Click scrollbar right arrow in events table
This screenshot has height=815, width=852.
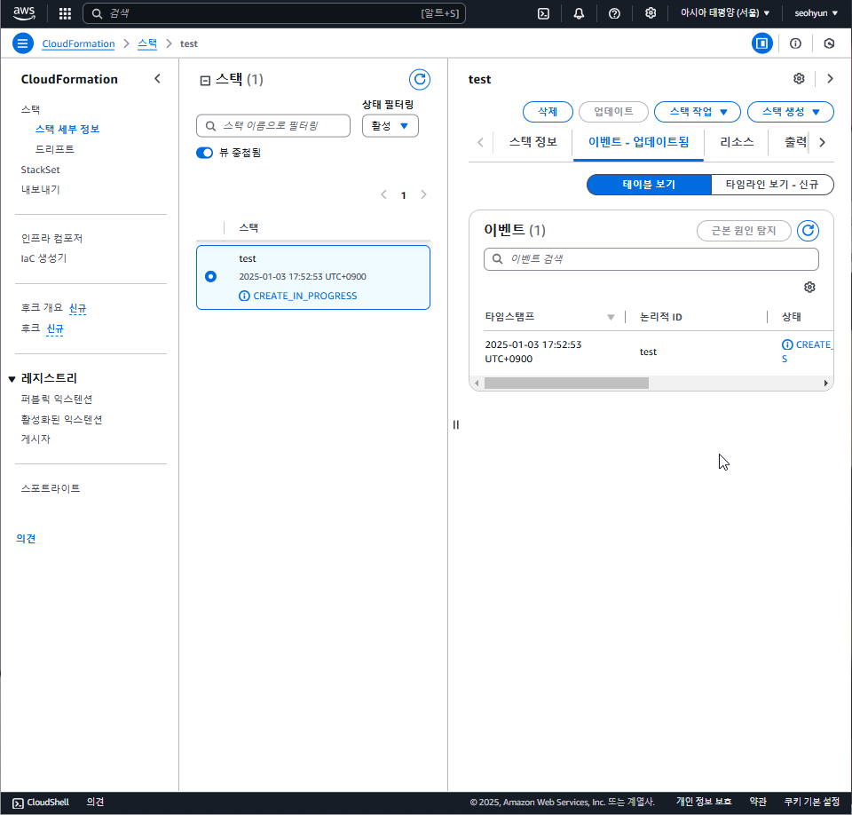826,384
